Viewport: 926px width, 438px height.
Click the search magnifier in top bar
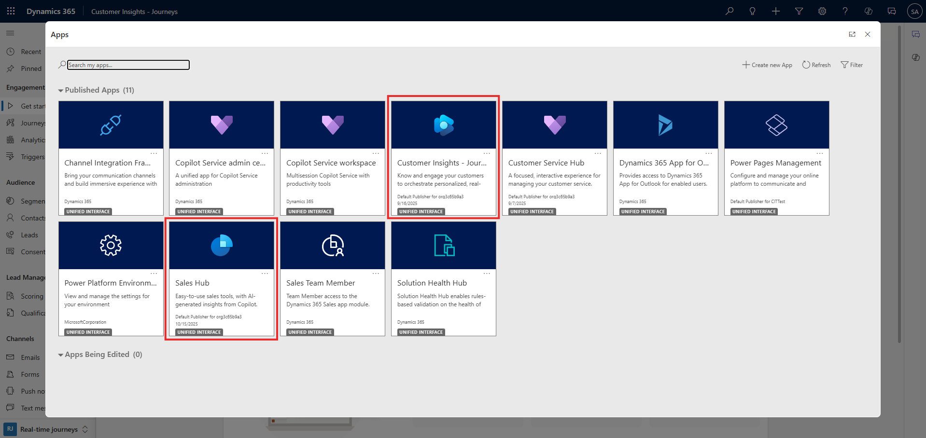coord(730,11)
